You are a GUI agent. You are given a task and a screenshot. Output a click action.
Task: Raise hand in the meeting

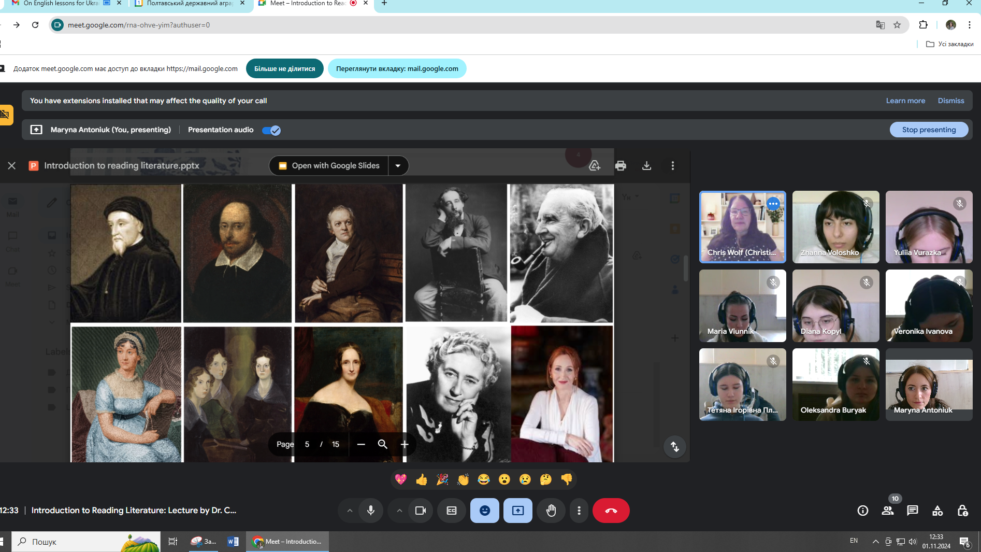(x=551, y=511)
